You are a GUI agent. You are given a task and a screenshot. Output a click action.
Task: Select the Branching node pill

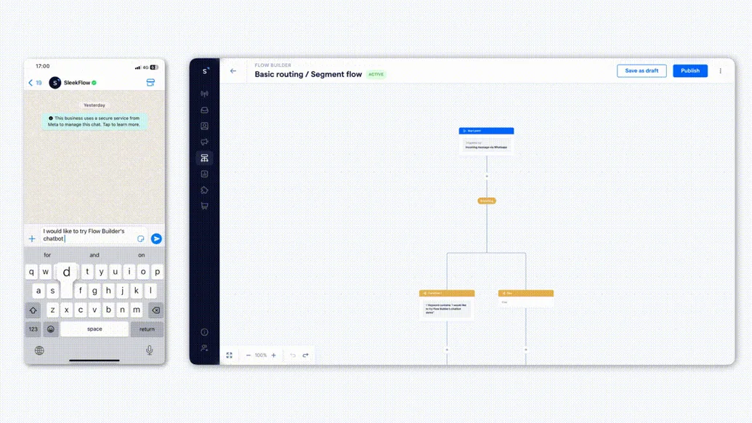pos(487,201)
